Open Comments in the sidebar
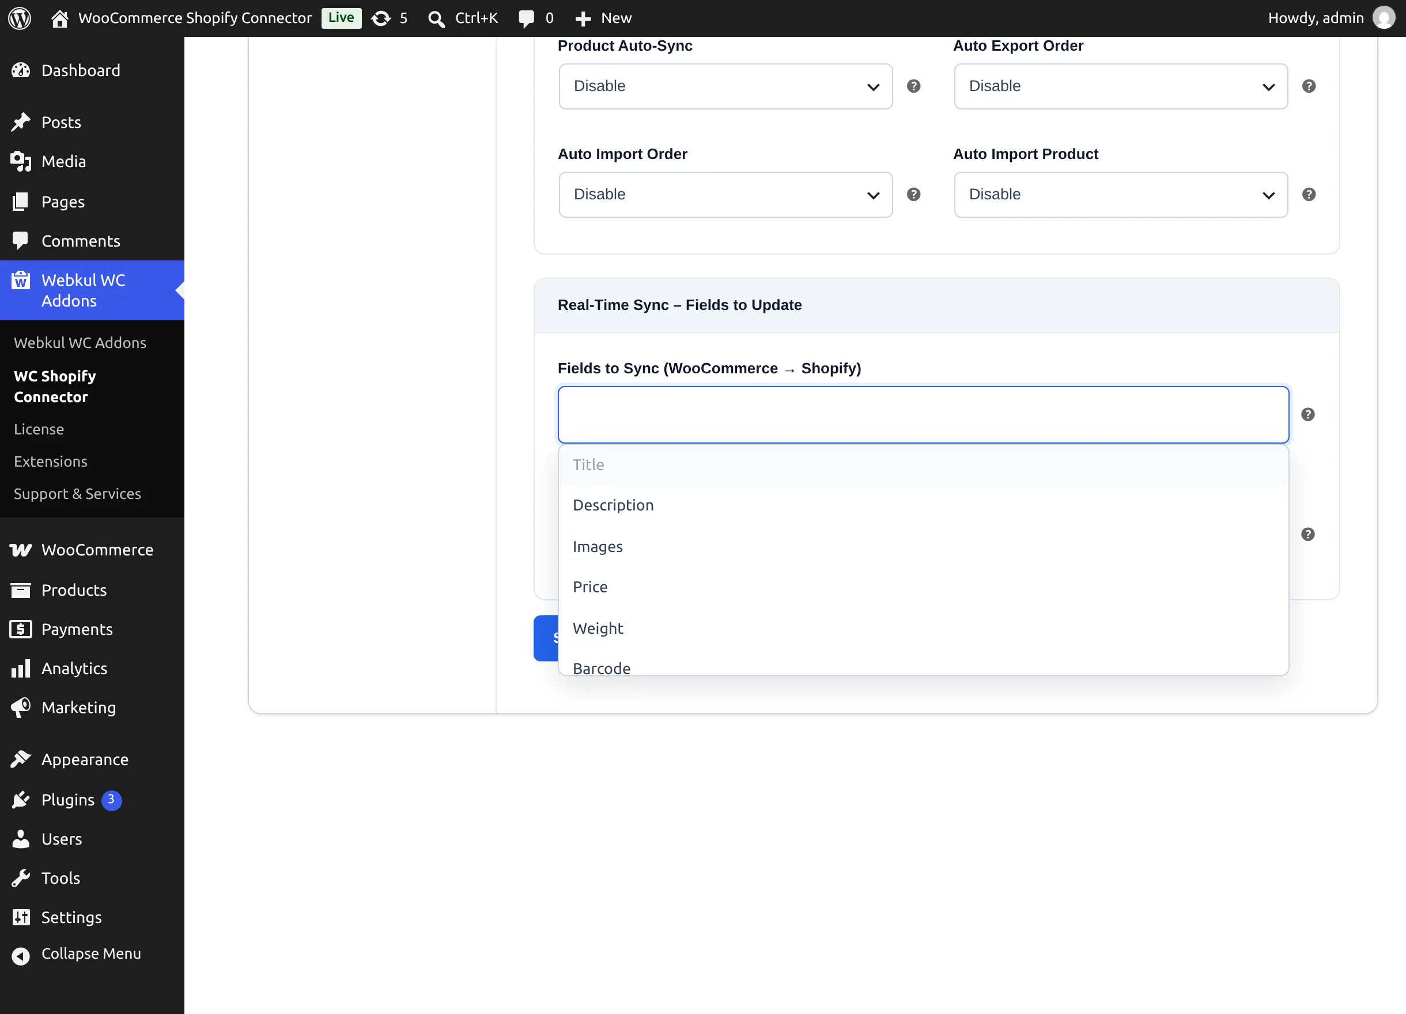The image size is (1406, 1014). pyautogui.click(x=92, y=241)
